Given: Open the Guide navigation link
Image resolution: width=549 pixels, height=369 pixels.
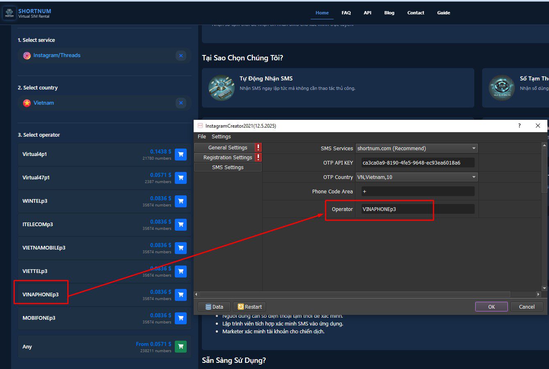Looking at the screenshot, I should (x=444, y=13).
